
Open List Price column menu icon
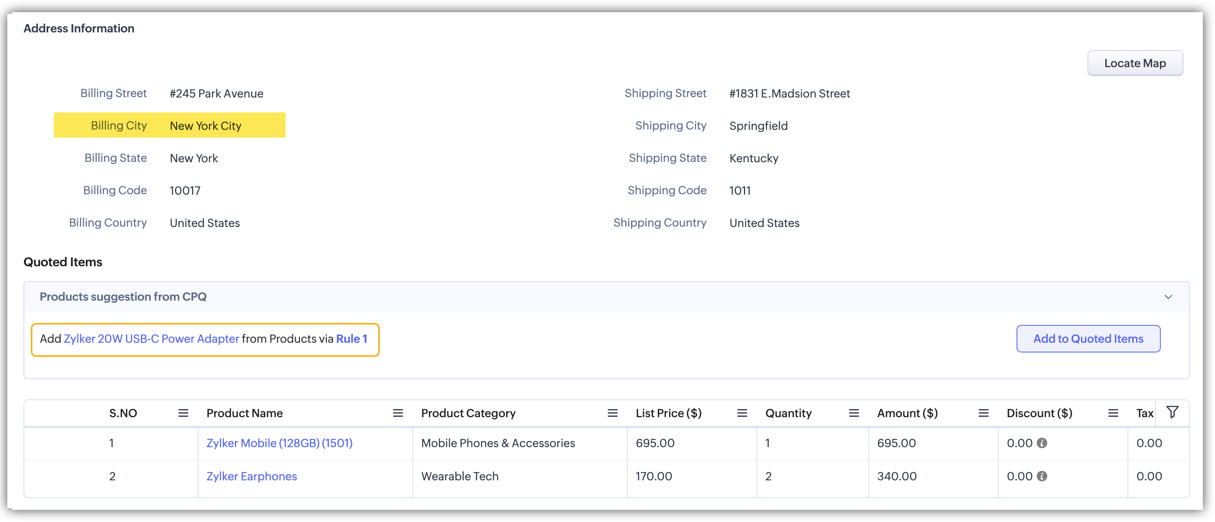click(742, 413)
